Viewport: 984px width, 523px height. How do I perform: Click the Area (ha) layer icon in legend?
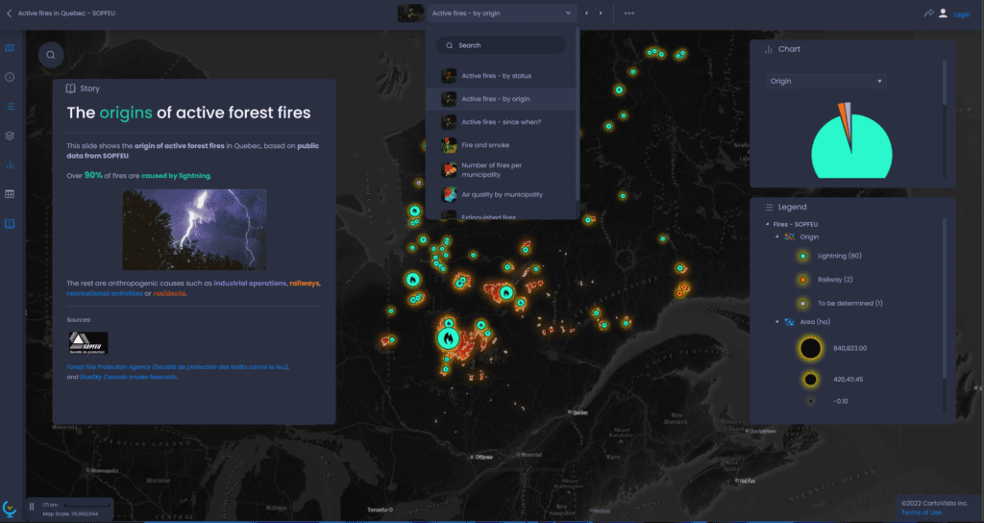click(790, 321)
